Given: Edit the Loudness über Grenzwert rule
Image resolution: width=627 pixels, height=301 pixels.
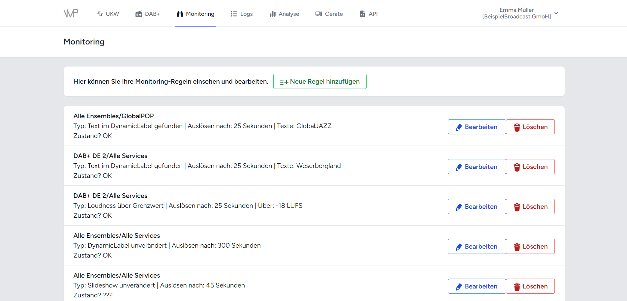Looking at the screenshot, I should [x=477, y=206].
